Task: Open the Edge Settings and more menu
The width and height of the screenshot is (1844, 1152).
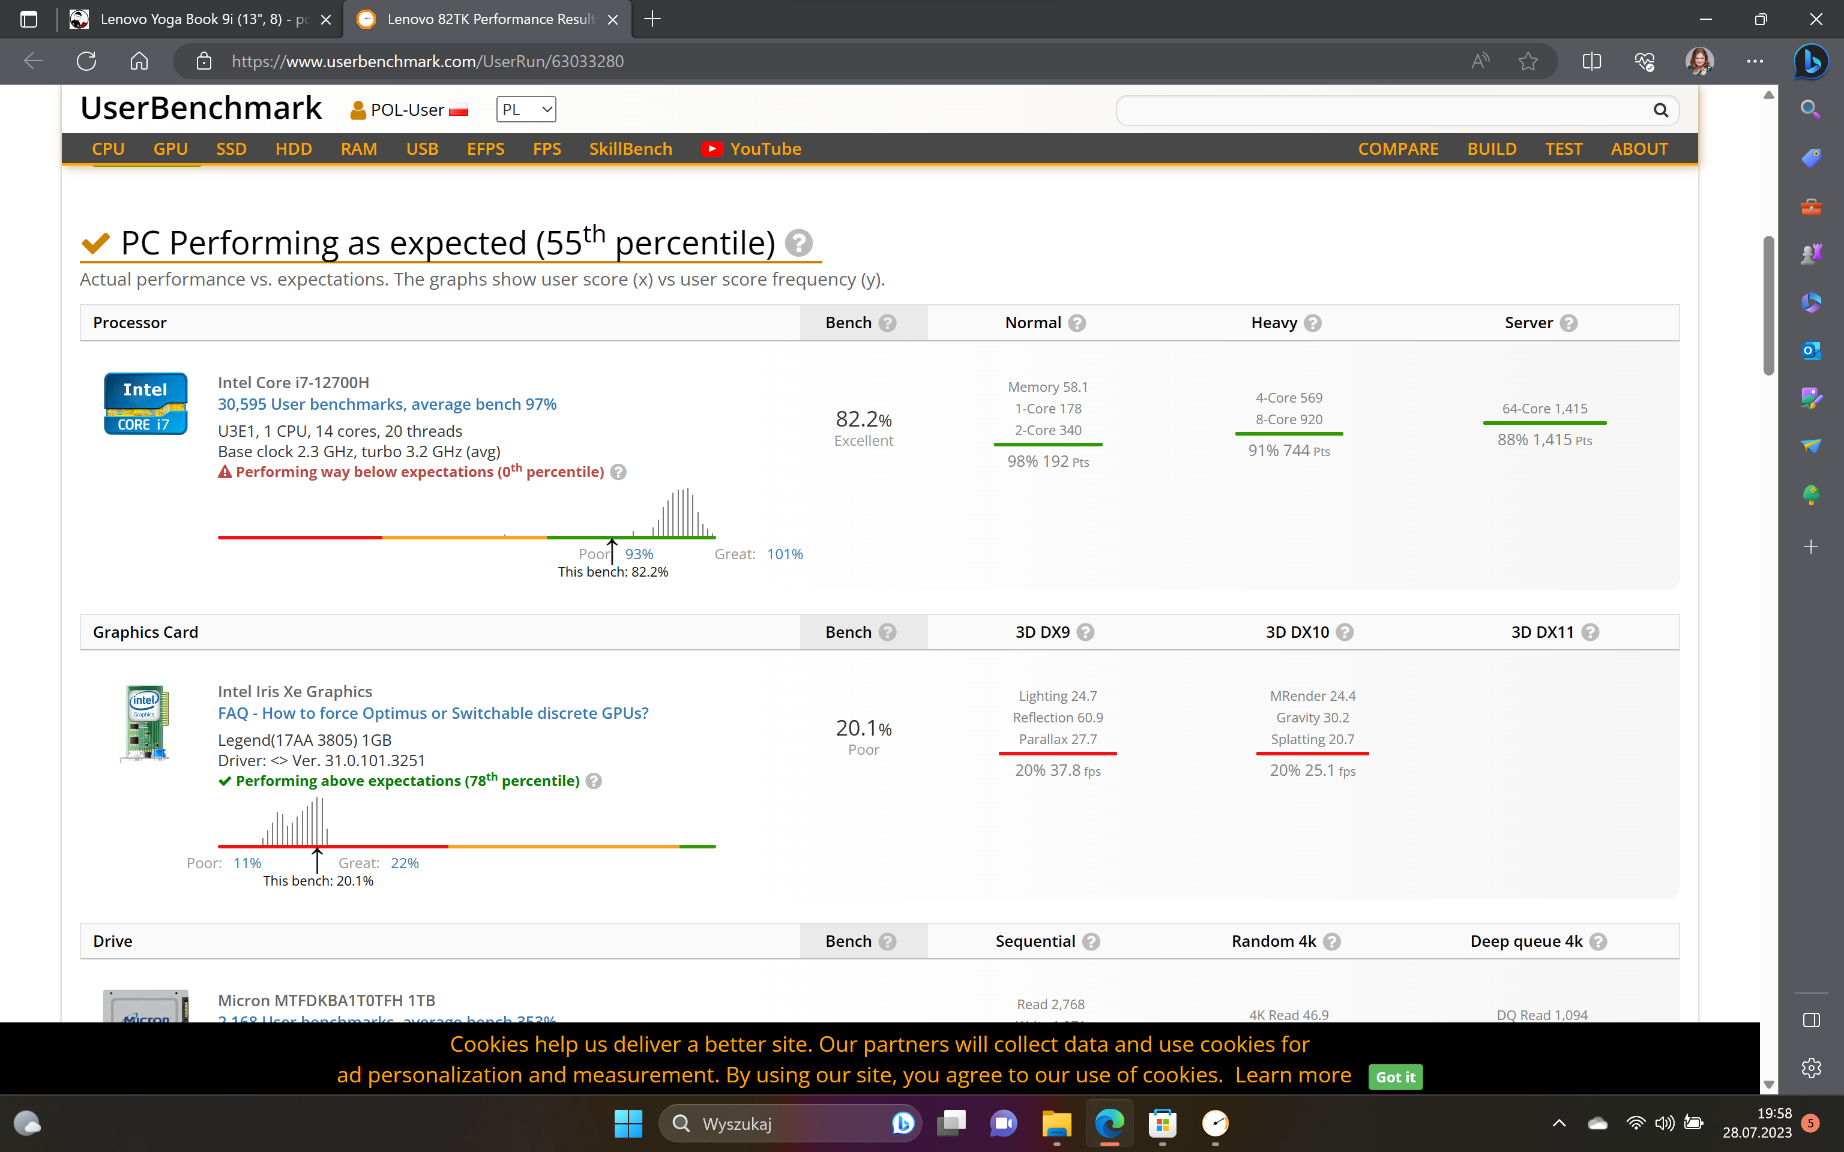Action: [x=1755, y=62]
